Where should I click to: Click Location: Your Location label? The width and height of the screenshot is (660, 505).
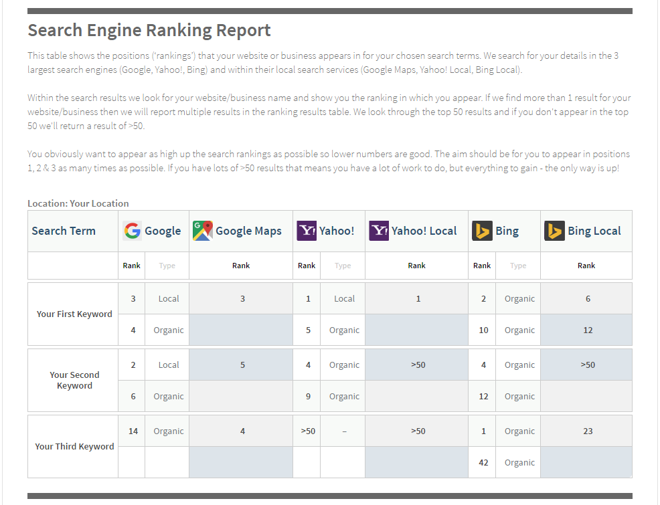pyautogui.click(x=78, y=203)
